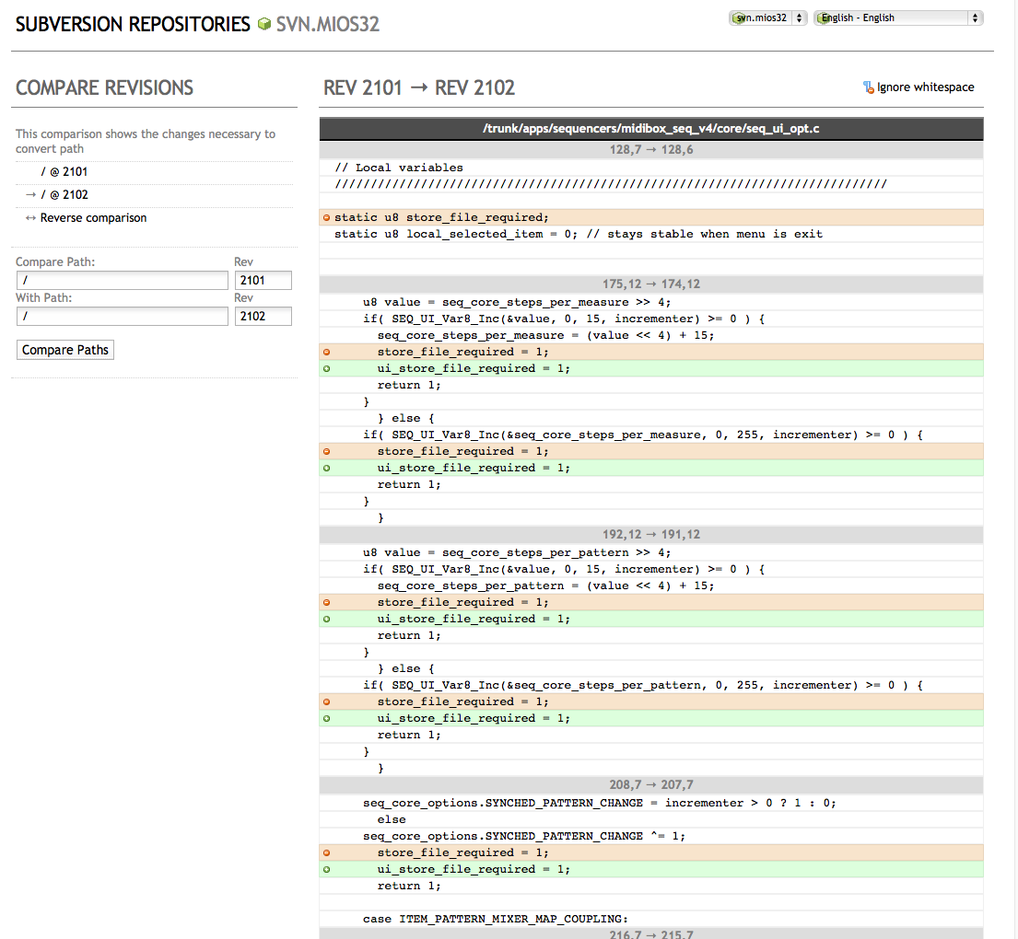Click the arrow icon before '/ @ 2102'
Screen dimensions: 1018x939
[30, 195]
